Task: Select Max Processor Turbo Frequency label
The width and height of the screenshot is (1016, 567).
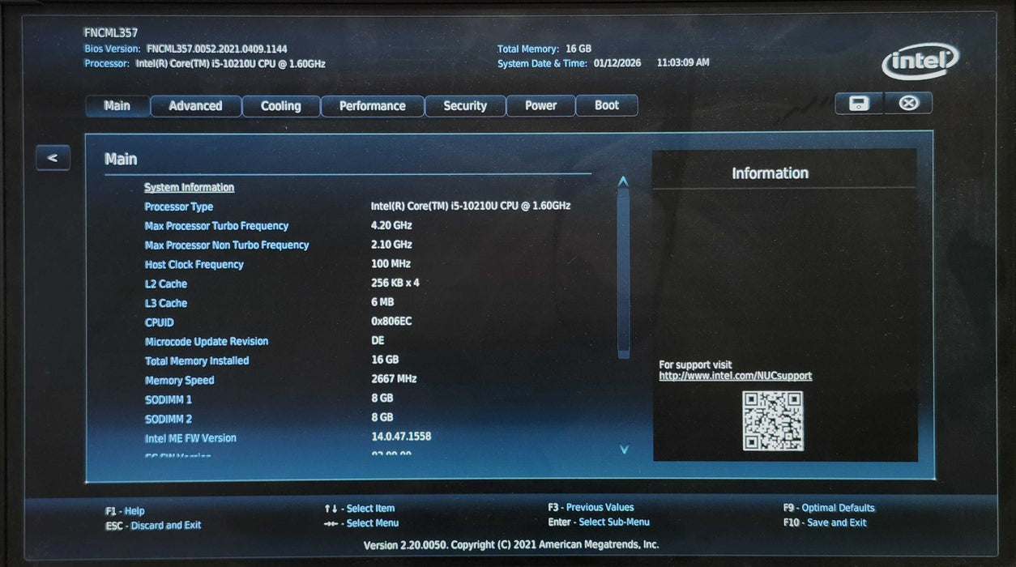Action: click(x=216, y=226)
